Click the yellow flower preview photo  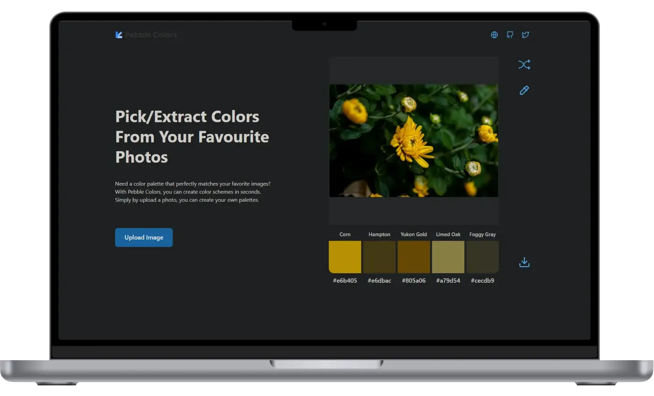pos(413,140)
